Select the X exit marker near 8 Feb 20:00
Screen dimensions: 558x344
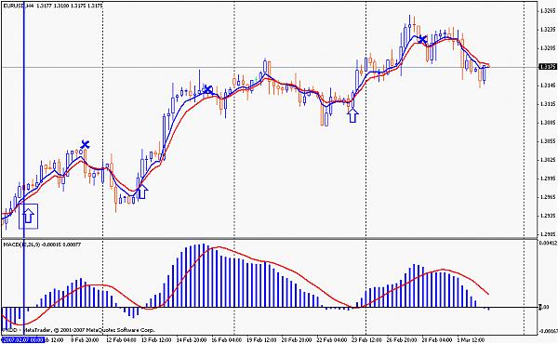click(x=85, y=144)
